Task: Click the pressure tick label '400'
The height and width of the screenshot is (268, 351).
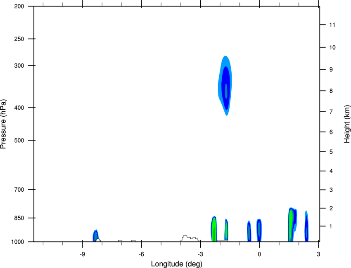Action: coord(19,108)
